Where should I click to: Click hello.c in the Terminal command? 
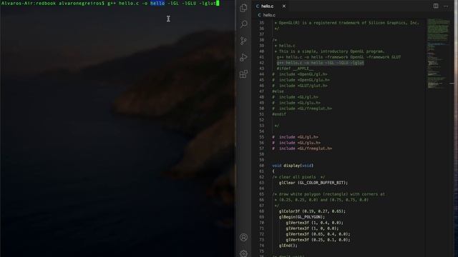pyautogui.click(x=129, y=3)
